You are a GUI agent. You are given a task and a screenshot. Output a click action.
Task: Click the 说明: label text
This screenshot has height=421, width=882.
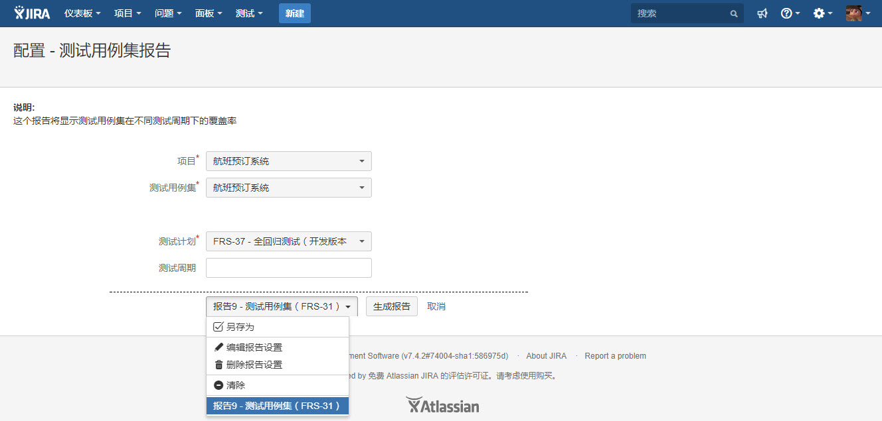click(24, 107)
